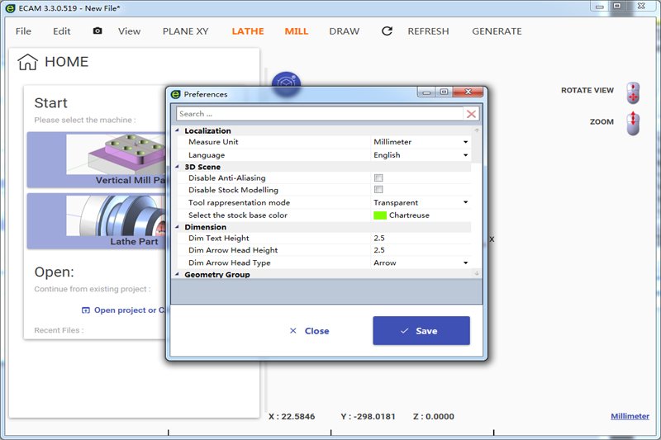
Task: Click the preferences list scroll down arrow
Action: coord(477,273)
